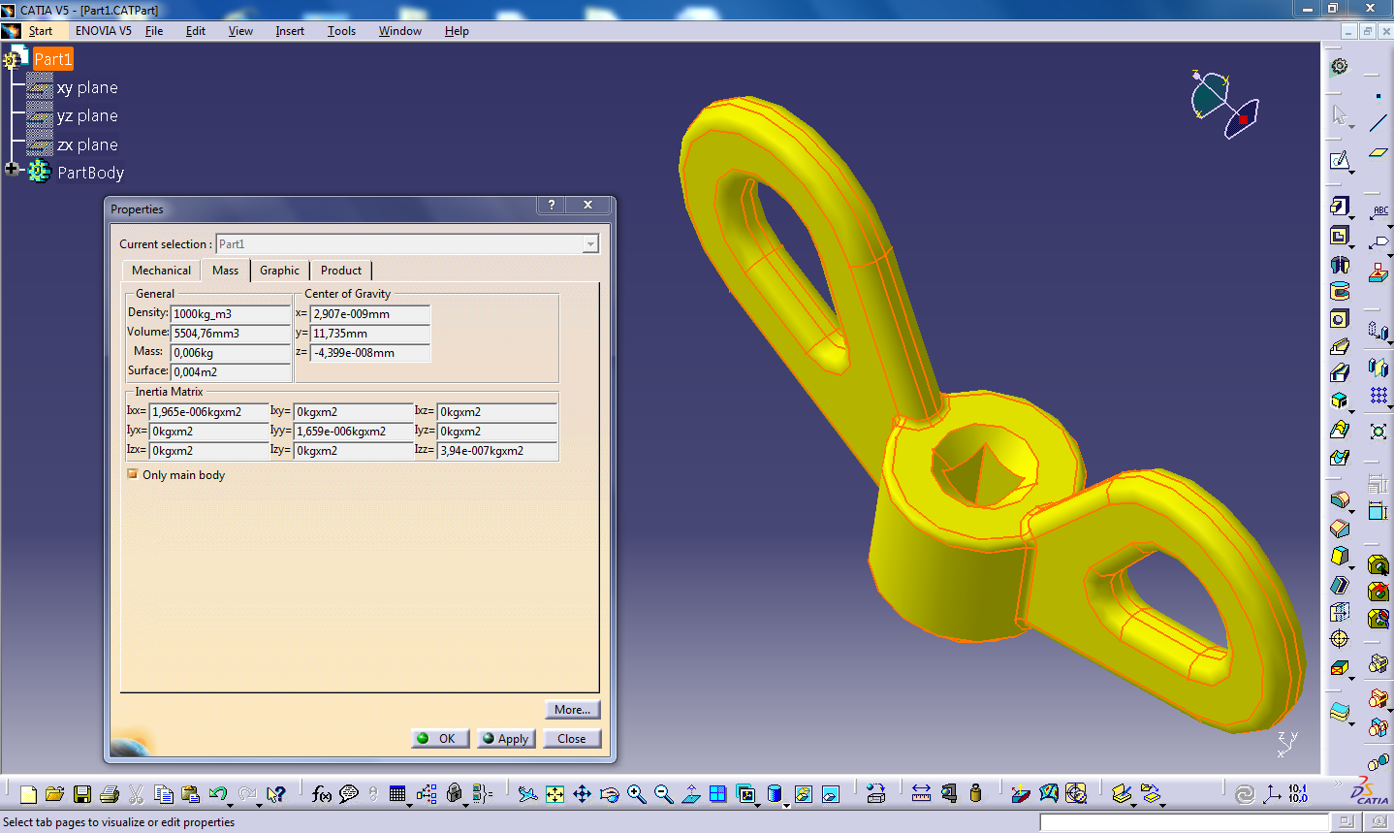Select the Pocket tool in right toolbar

1339,236
